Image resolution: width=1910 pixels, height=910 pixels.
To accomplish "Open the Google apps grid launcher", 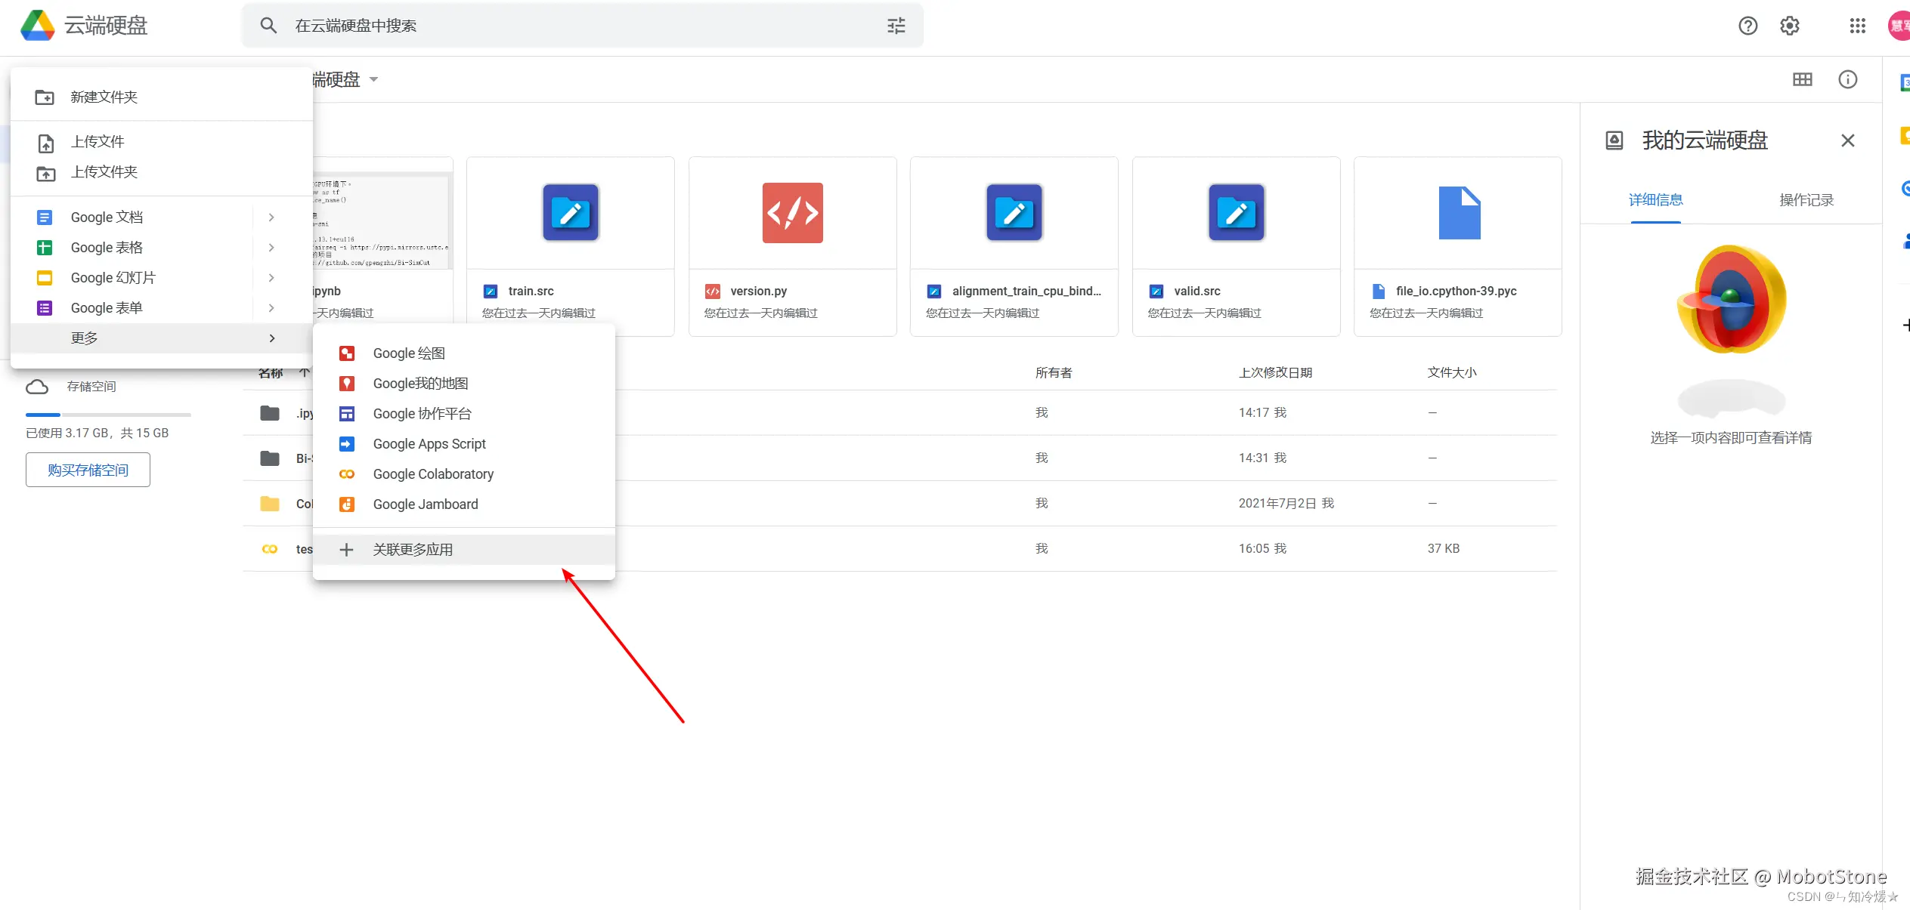I will point(1857,26).
